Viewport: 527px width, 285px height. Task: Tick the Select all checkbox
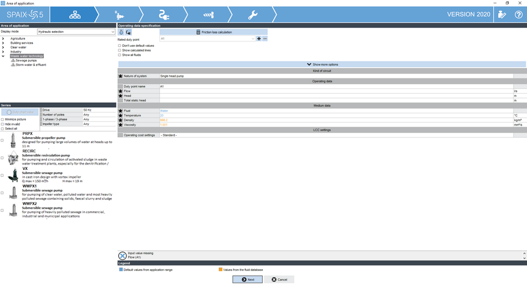2,129
